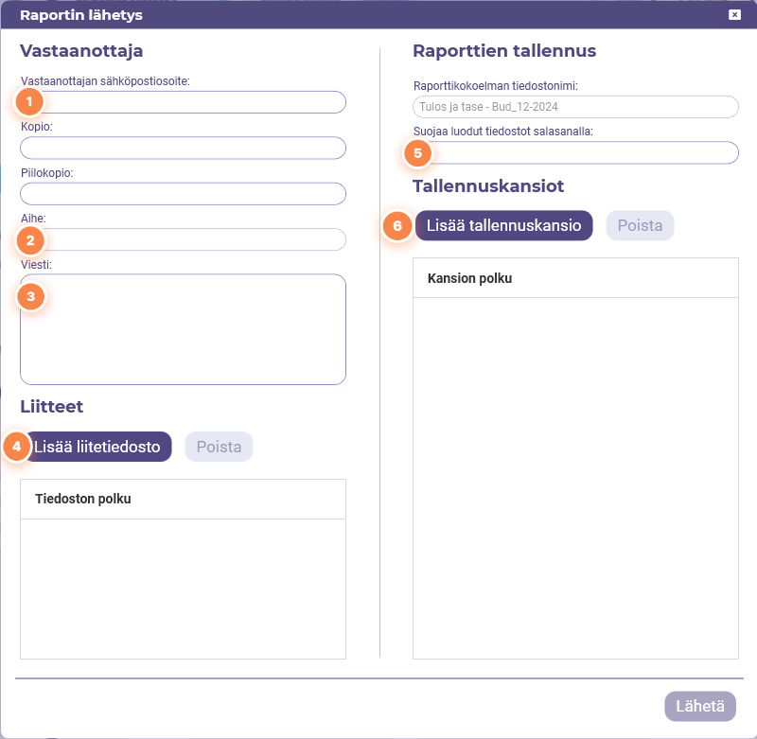Send the report with Lähetä
This screenshot has height=739, width=757.
700,706
